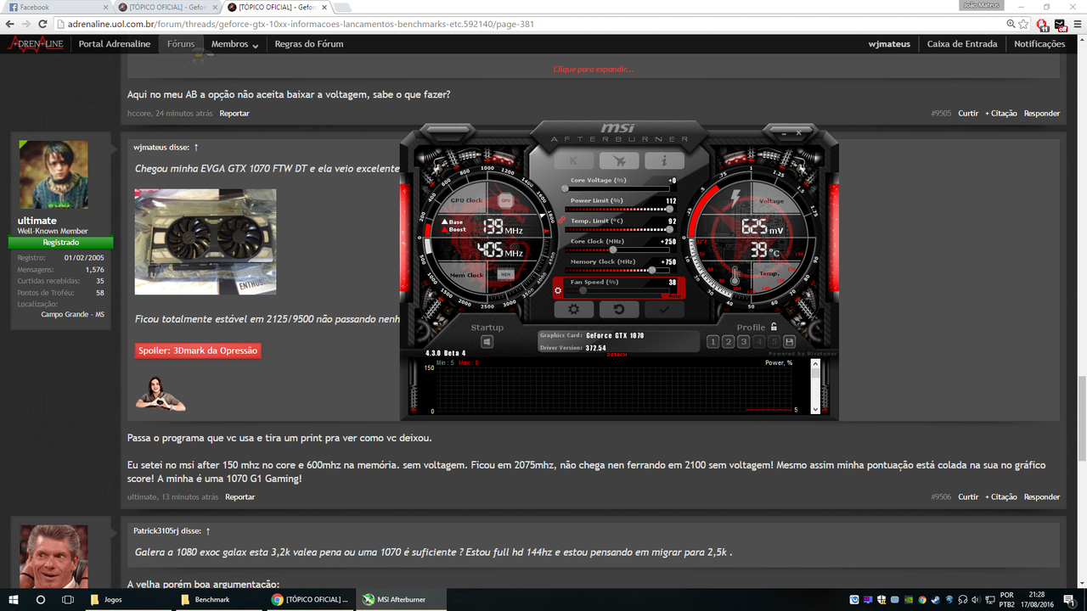Open Afterburner settings gear button
Viewport: 1087px width, 611px height.
pos(574,310)
